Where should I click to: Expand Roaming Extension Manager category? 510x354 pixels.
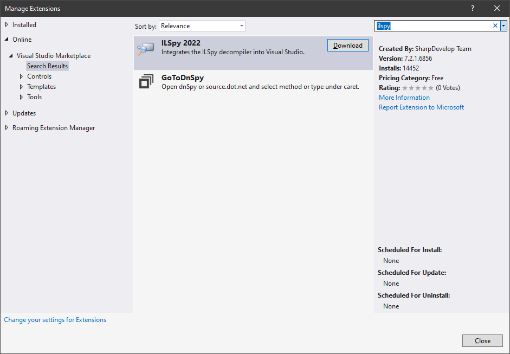click(7, 127)
